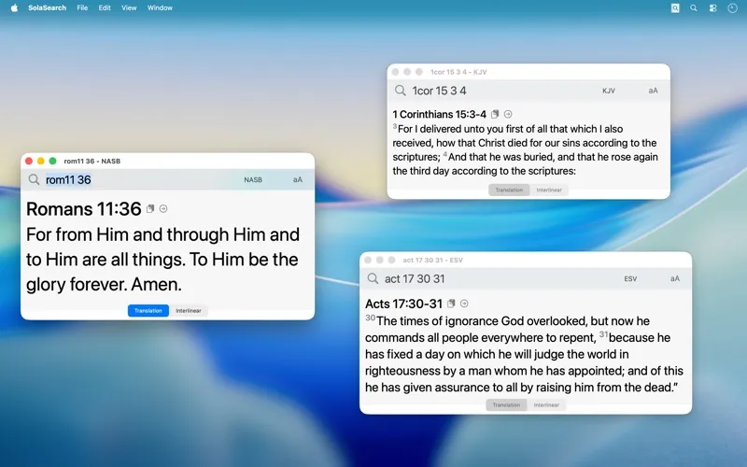Copy the Romans 11:36 verse
The height and width of the screenshot is (467, 747).
(x=150, y=208)
